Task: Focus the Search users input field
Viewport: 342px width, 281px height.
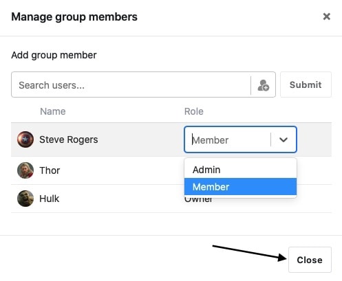Action: (x=131, y=85)
